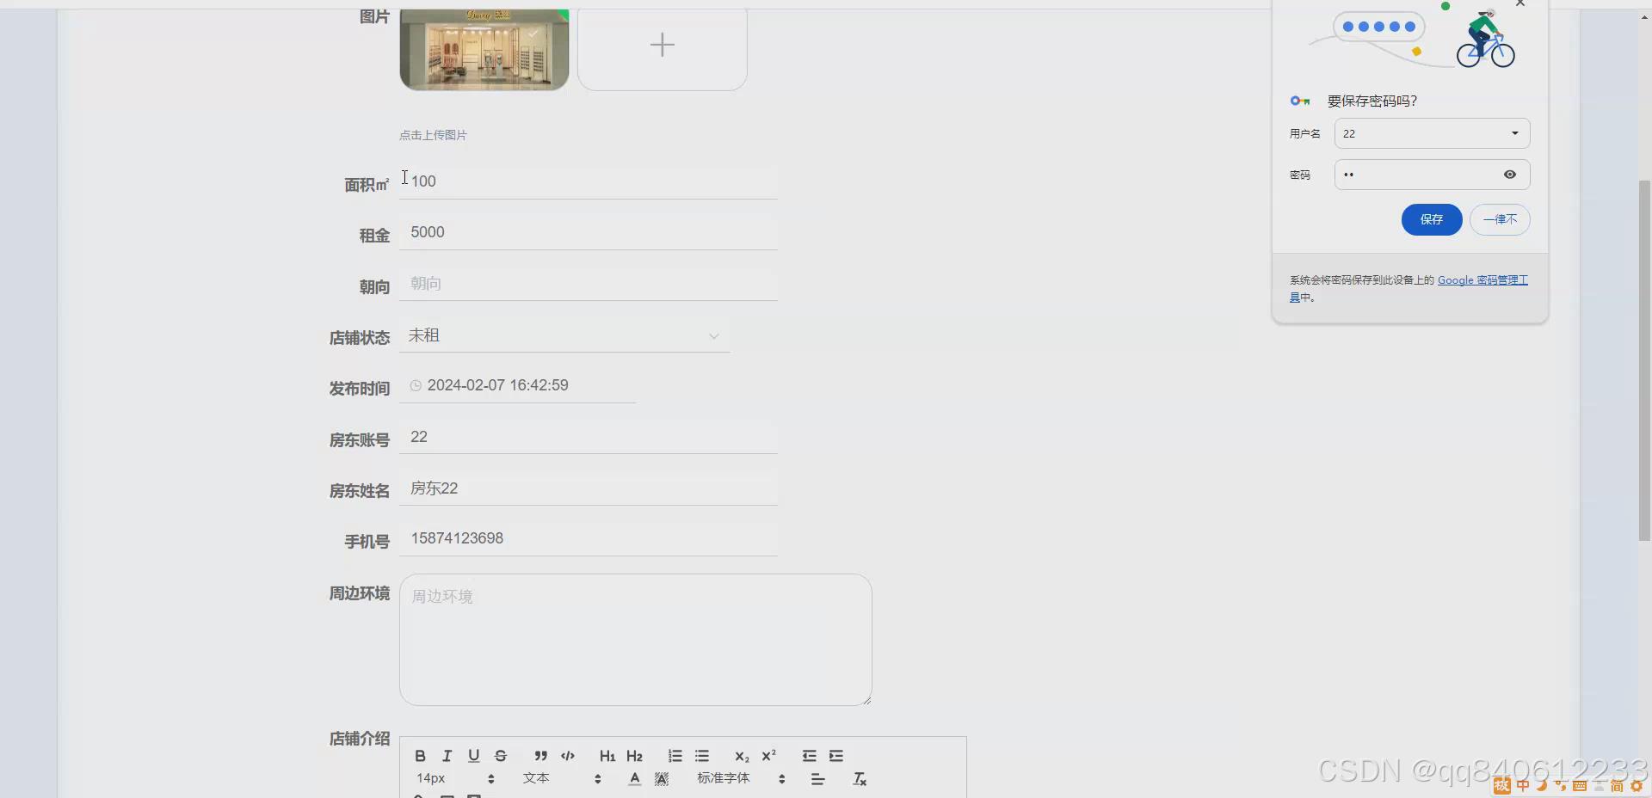Screen dimensions: 1652x798
Task: Focus the 朝向 orientation input field
Action: [589, 284]
